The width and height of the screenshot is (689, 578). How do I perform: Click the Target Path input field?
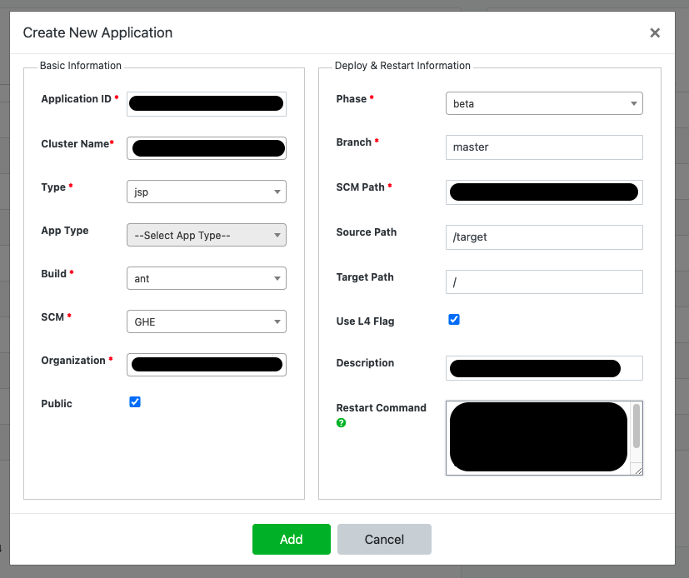tap(544, 282)
